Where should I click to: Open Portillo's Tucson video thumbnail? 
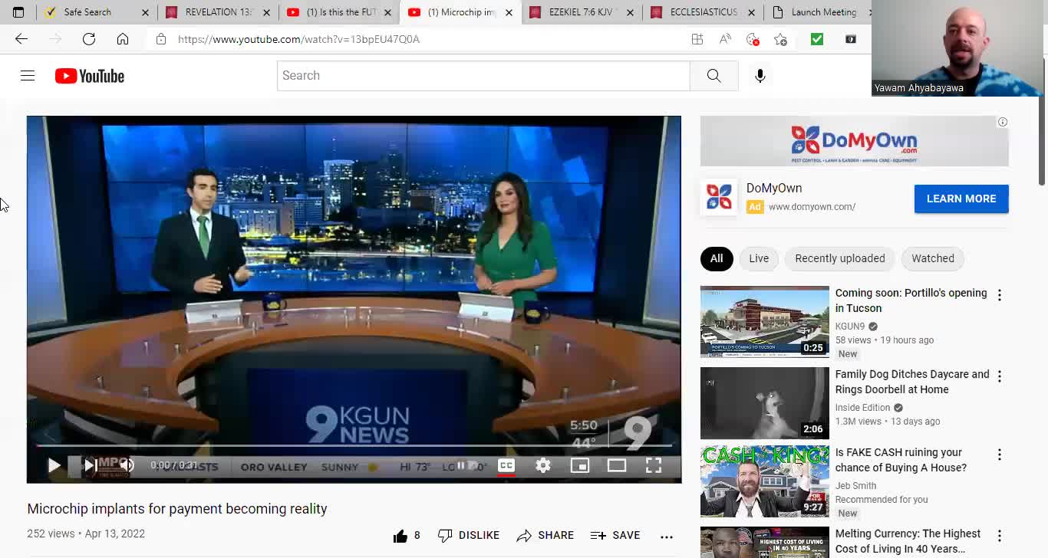765,322
